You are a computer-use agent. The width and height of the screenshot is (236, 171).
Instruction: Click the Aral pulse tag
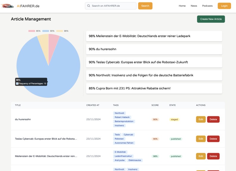(x=120, y=160)
